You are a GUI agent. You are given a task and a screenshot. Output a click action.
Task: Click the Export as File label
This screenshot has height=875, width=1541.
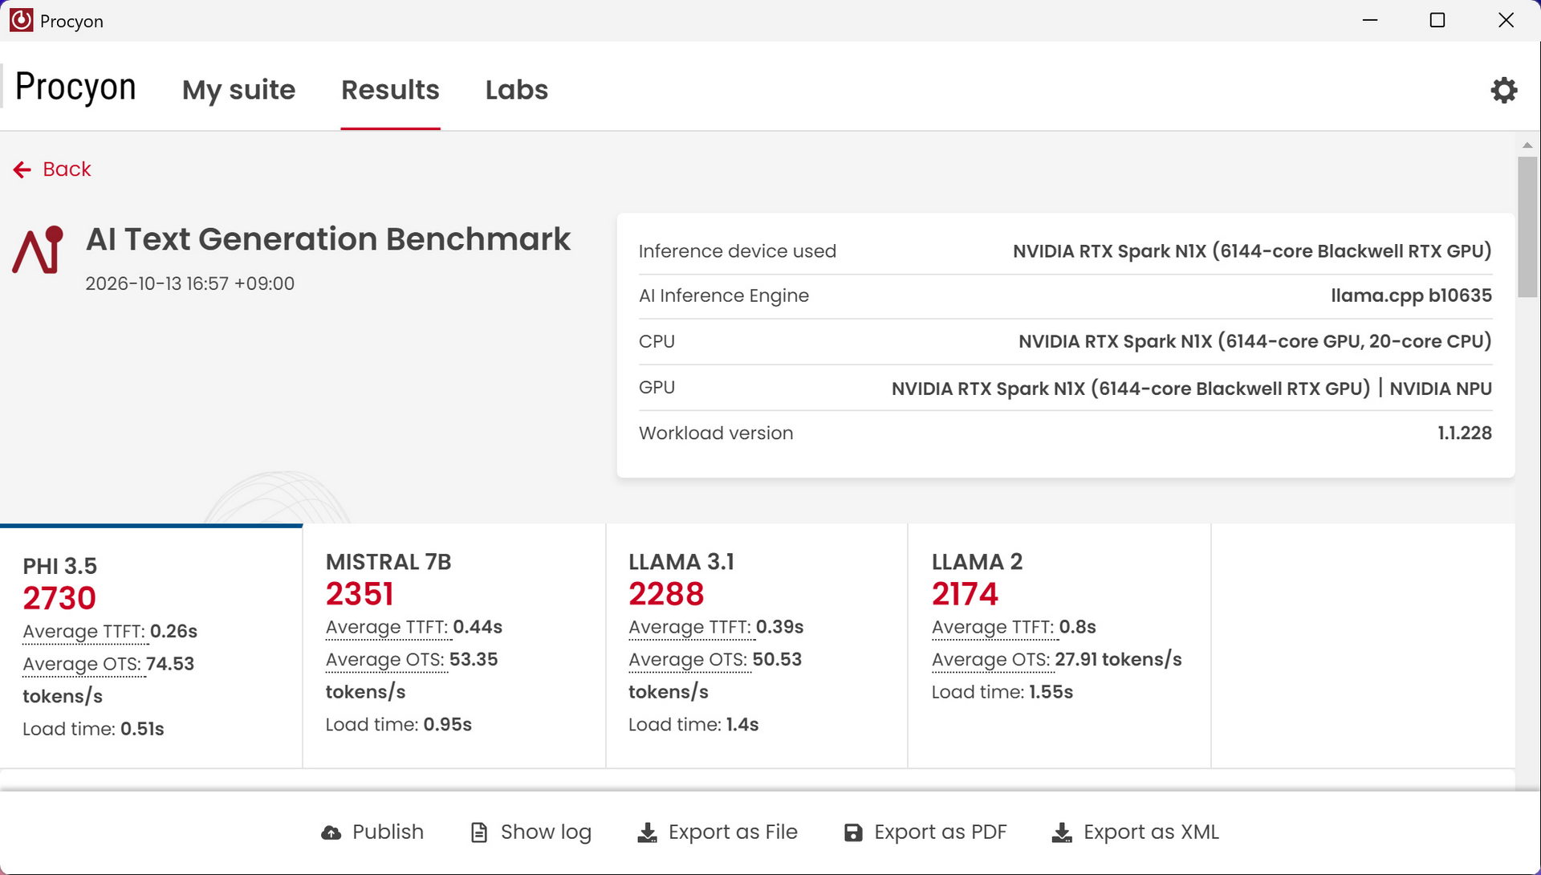coord(733,832)
